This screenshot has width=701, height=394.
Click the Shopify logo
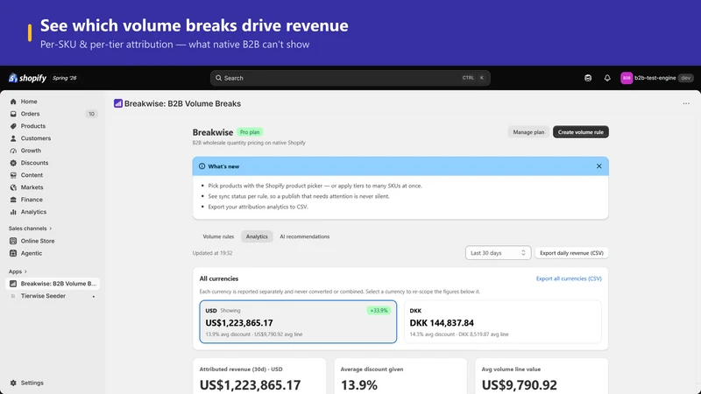28,78
